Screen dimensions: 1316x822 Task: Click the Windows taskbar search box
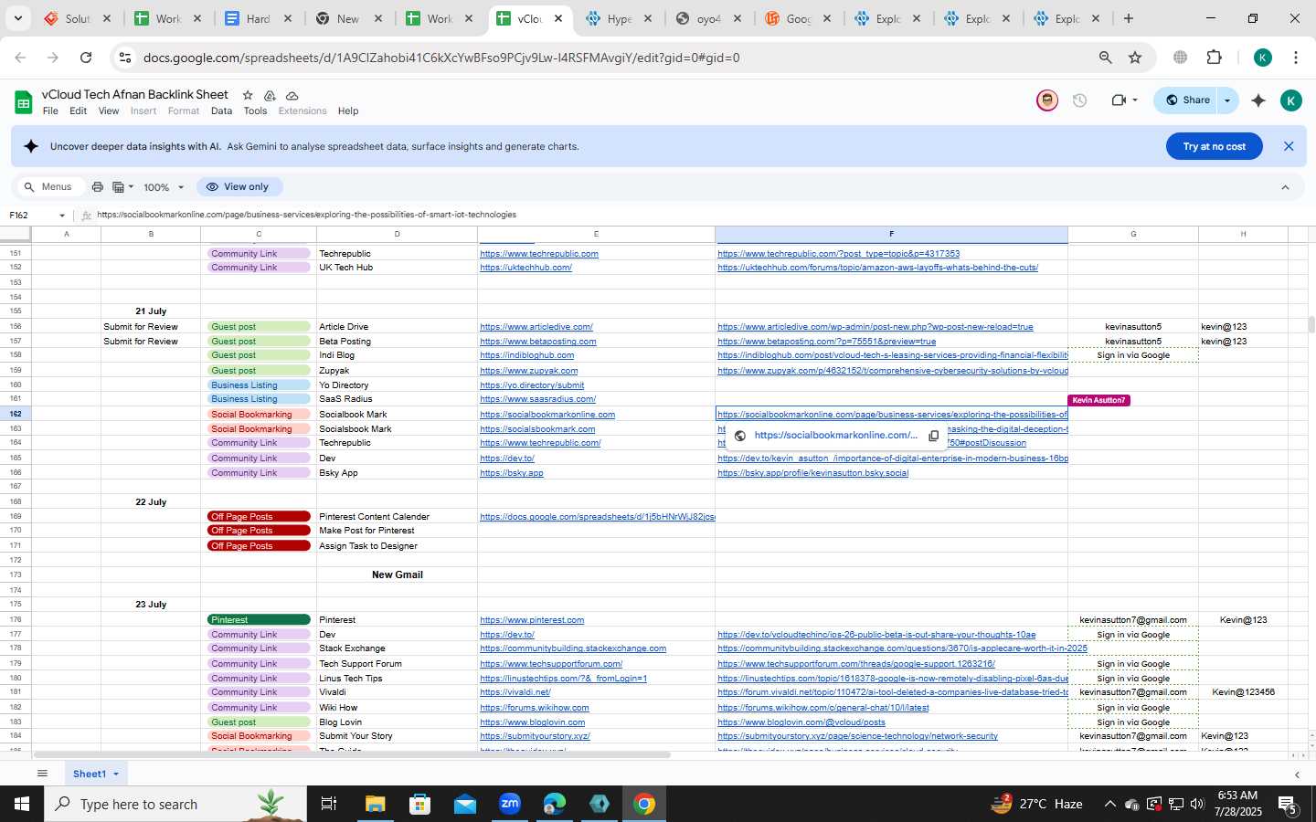point(175,804)
